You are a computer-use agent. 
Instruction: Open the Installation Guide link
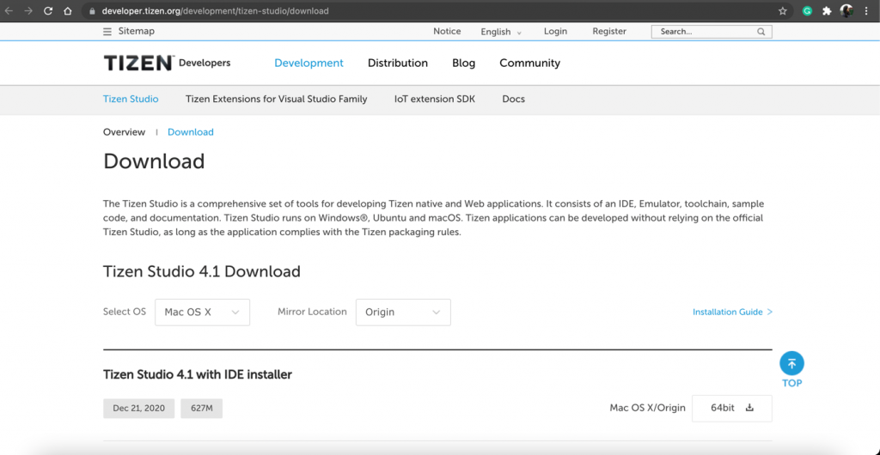pyautogui.click(x=732, y=312)
